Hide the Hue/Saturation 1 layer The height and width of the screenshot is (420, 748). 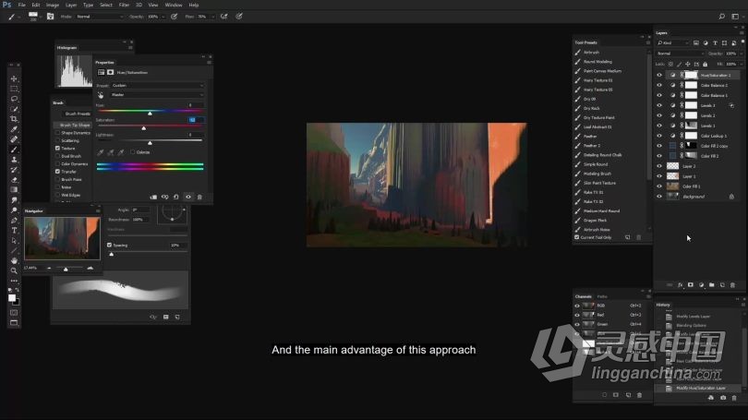[659, 75]
